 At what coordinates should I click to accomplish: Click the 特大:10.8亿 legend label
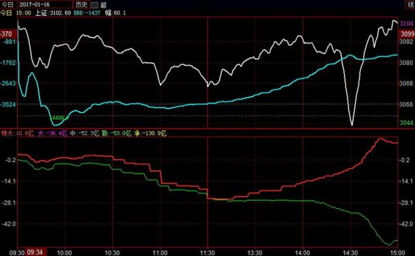click(x=17, y=133)
